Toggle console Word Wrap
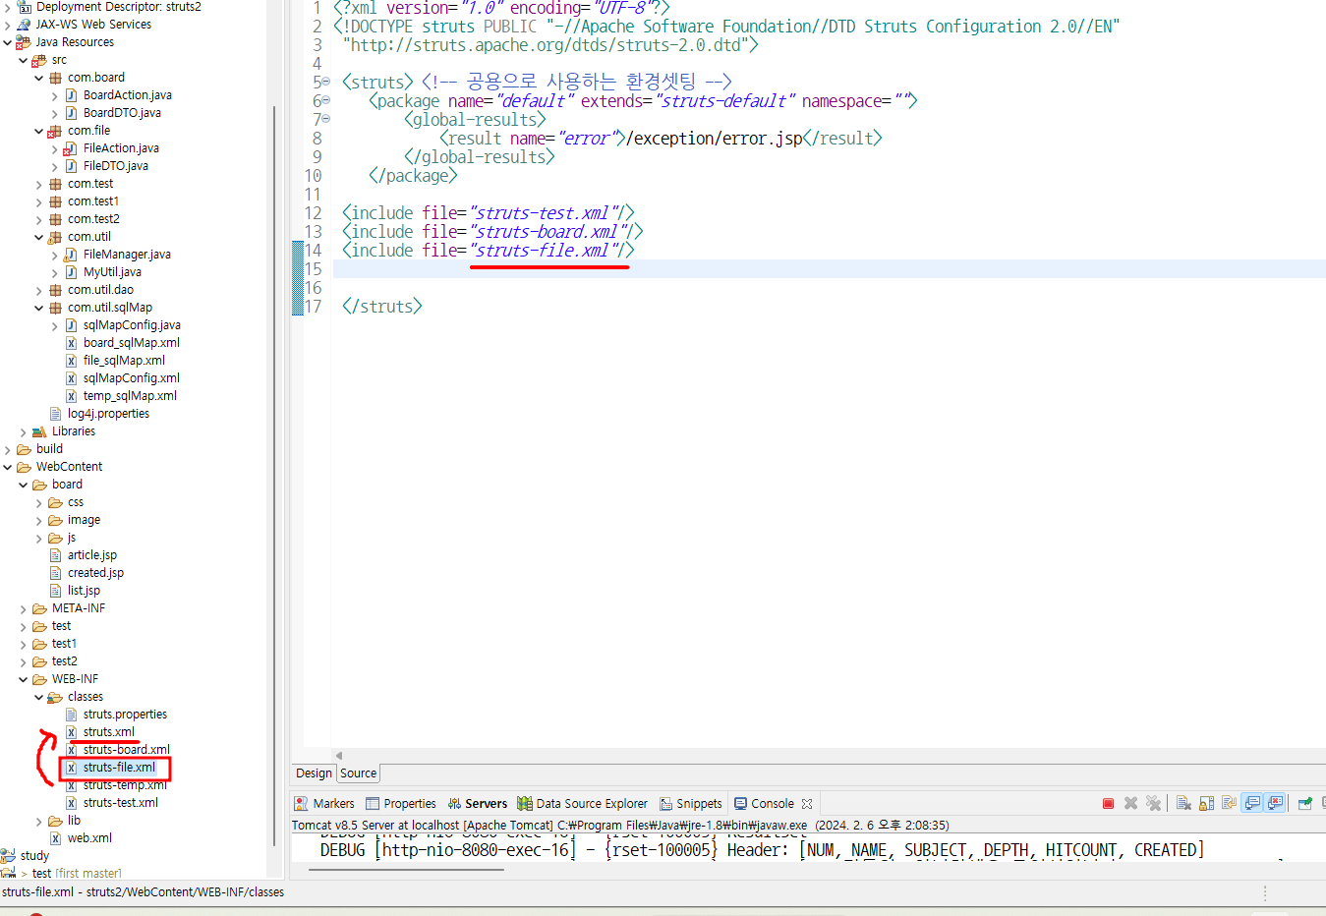1326x916 pixels. [1229, 803]
